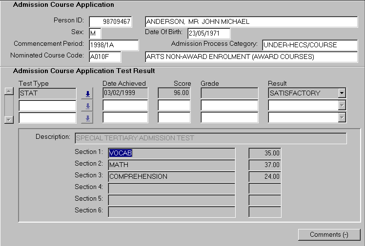Expand the second row Result dropdown
365x246 pixels.
(x=342, y=105)
